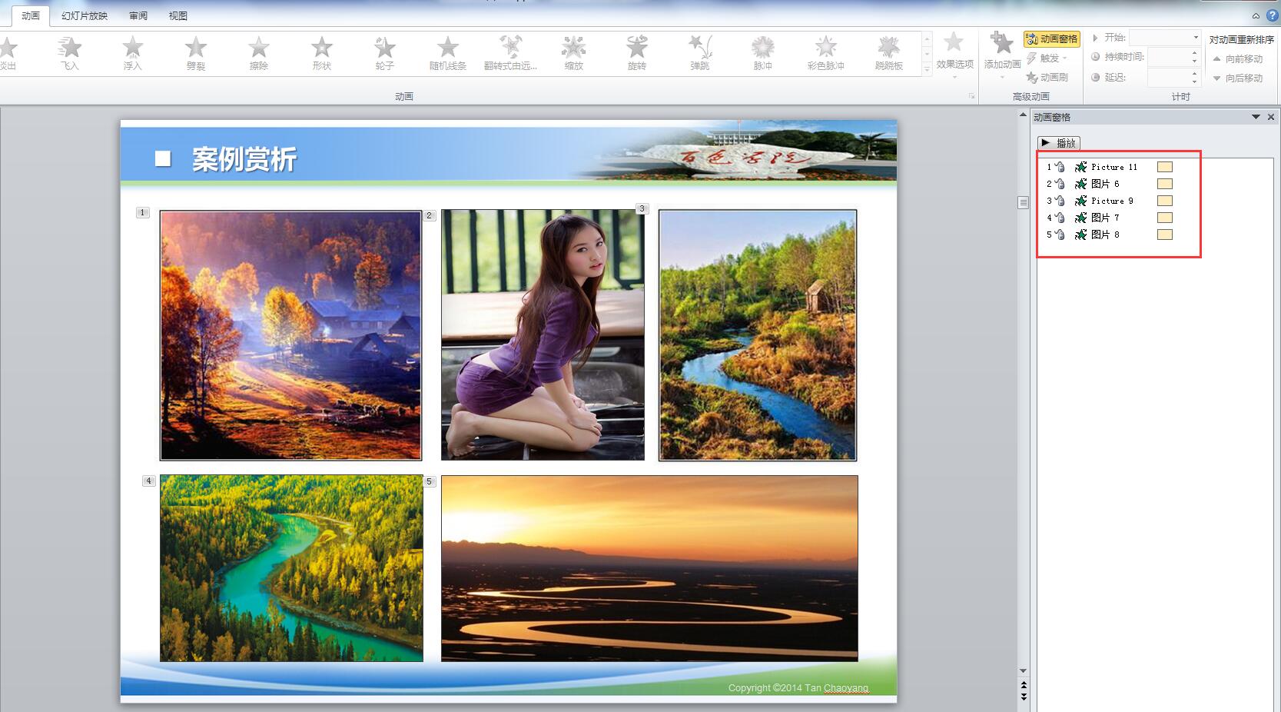1281x712 pixels.
Task: Open the 触发 trigger dropdown
Action: coord(1047,58)
